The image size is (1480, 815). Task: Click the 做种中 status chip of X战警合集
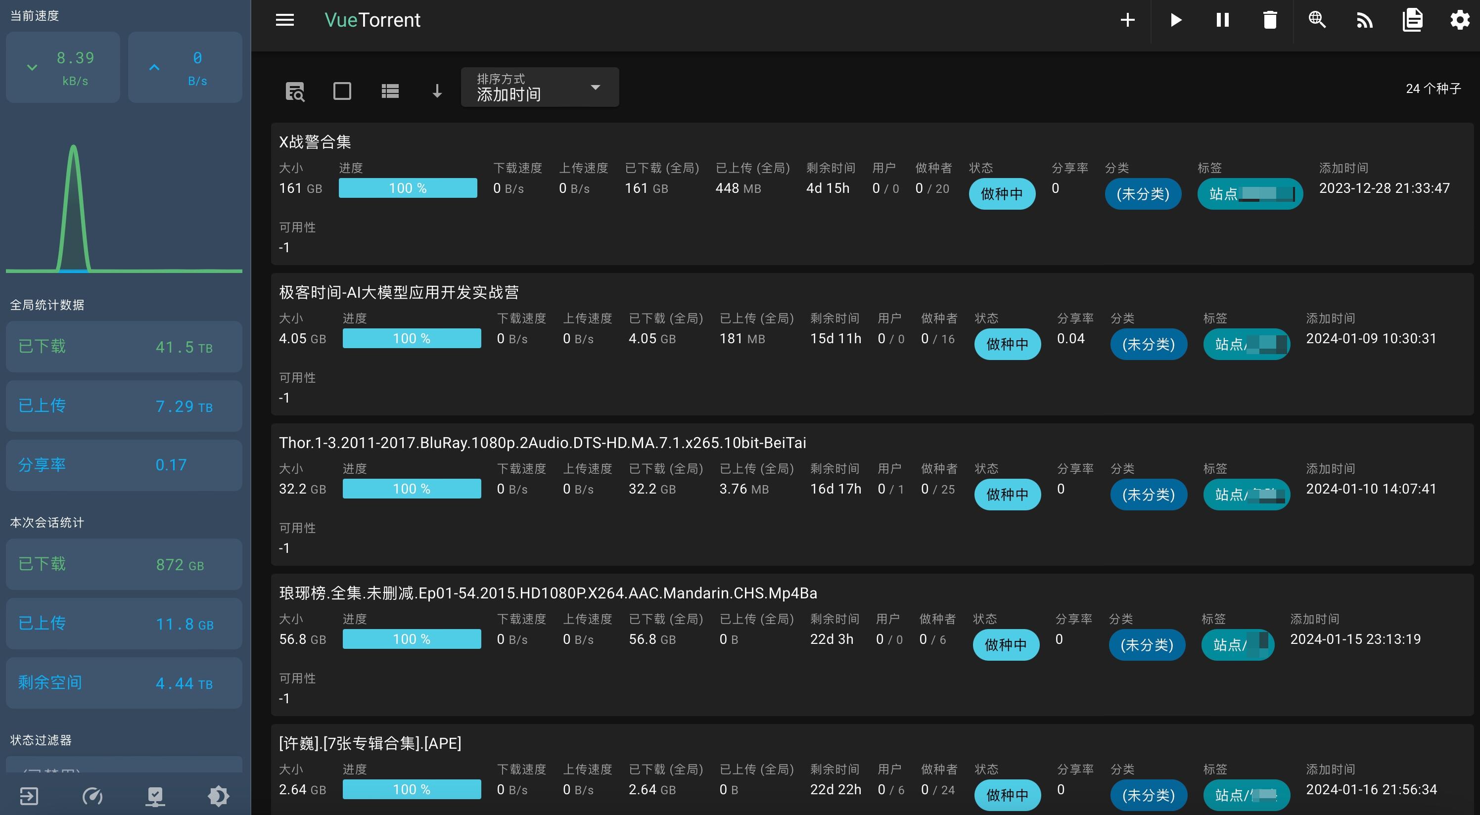1002,194
